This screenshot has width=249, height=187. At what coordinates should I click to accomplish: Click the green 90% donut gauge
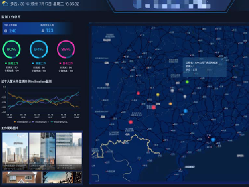pos(12,49)
